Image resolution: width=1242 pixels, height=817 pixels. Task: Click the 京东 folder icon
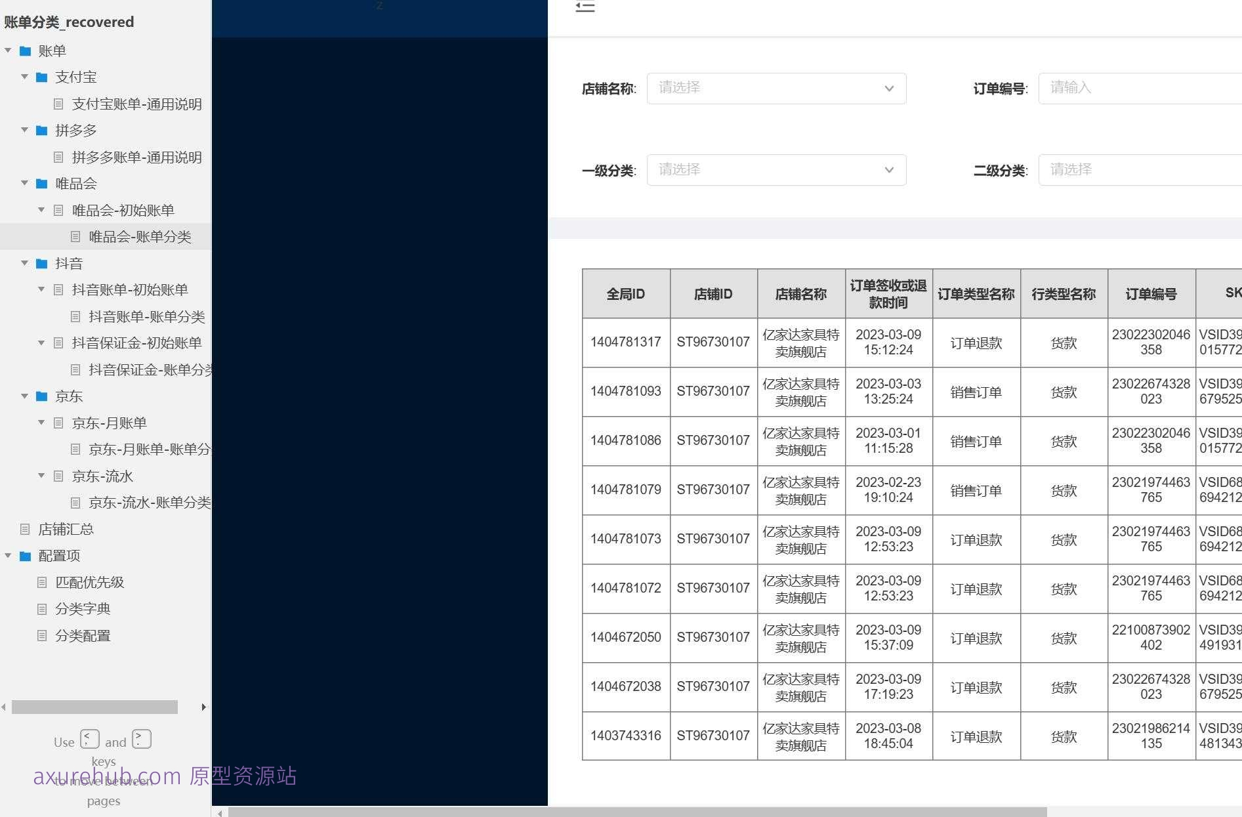tap(42, 396)
